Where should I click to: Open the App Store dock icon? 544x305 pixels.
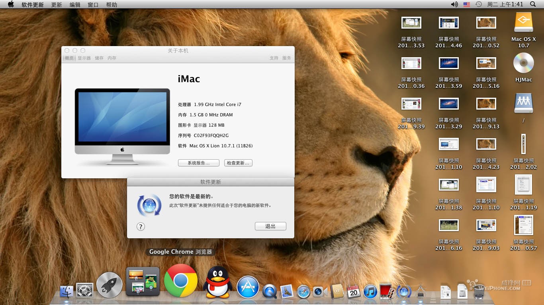[248, 287]
